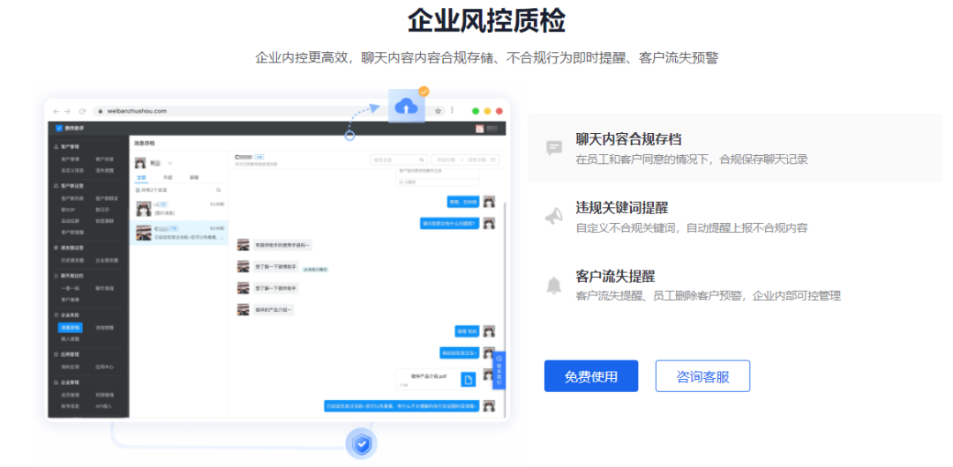Click the browser reload icon
Image resolution: width=953 pixels, height=467 pixels.
(82, 111)
